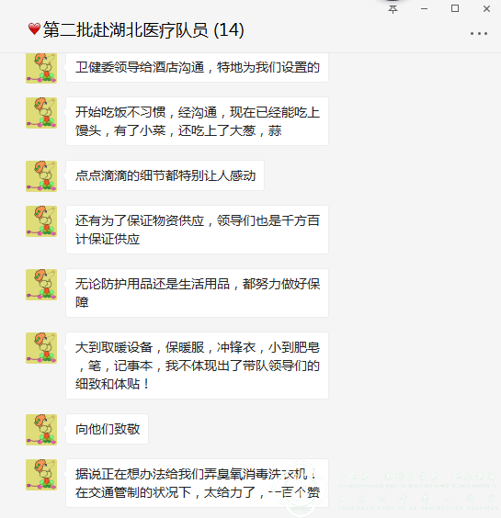Select the 千方百计保证供应 message bubble
501x518 pixels.
[197, 230]
